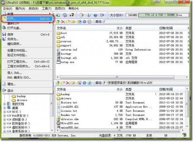Click red X delete icon in image pane toolbar

coord(63,22)
